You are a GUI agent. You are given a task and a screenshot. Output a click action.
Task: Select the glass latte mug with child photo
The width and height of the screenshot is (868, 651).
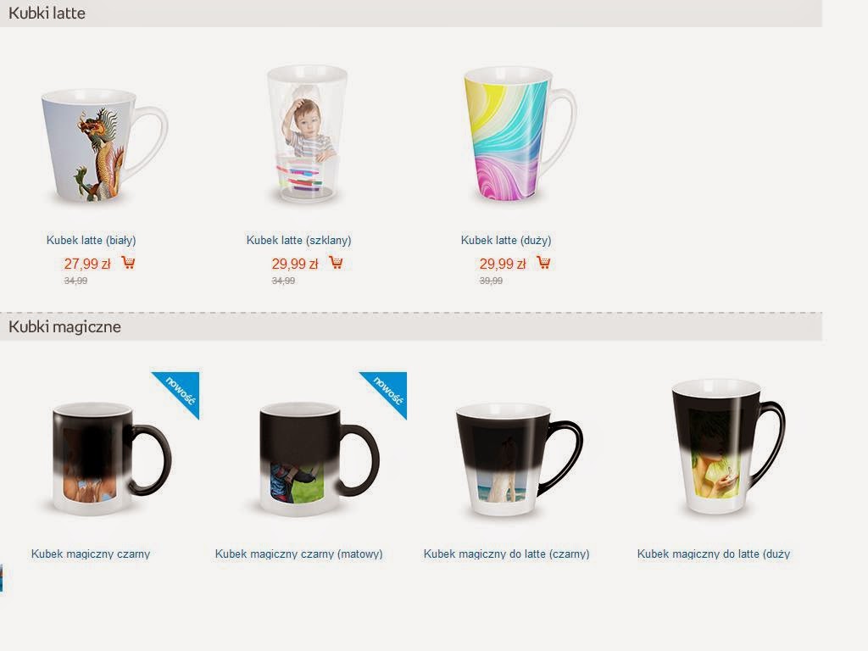coord(307,133)
